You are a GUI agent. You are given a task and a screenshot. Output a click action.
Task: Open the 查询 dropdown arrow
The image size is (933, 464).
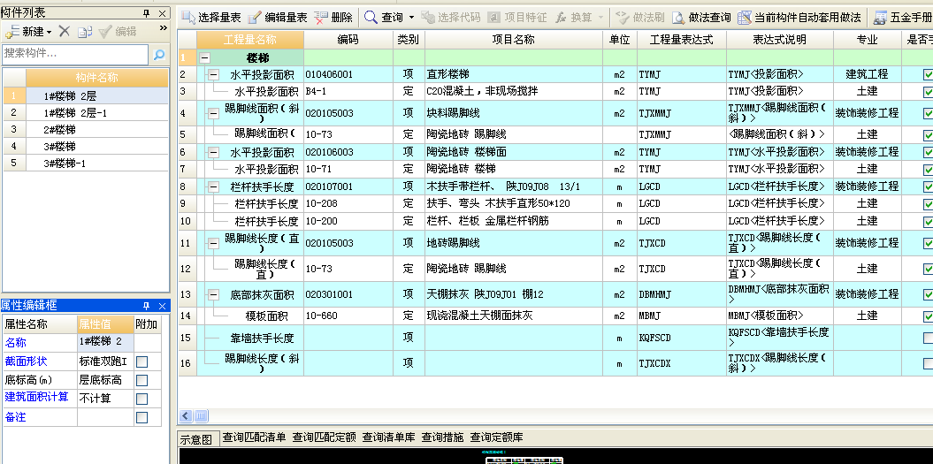[x=411, y=18]
